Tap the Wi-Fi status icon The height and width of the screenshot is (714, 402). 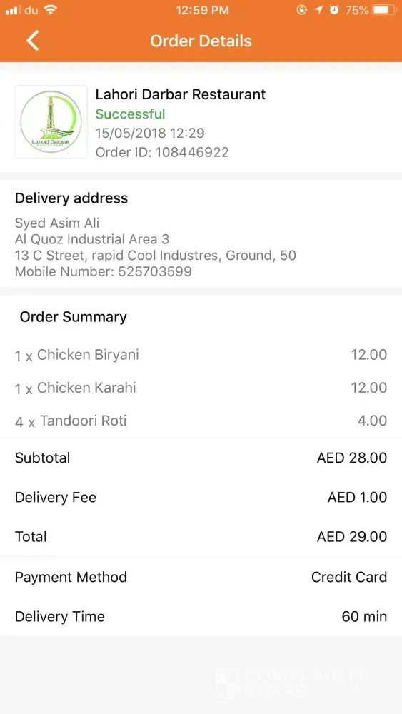(x=50, y=10)
